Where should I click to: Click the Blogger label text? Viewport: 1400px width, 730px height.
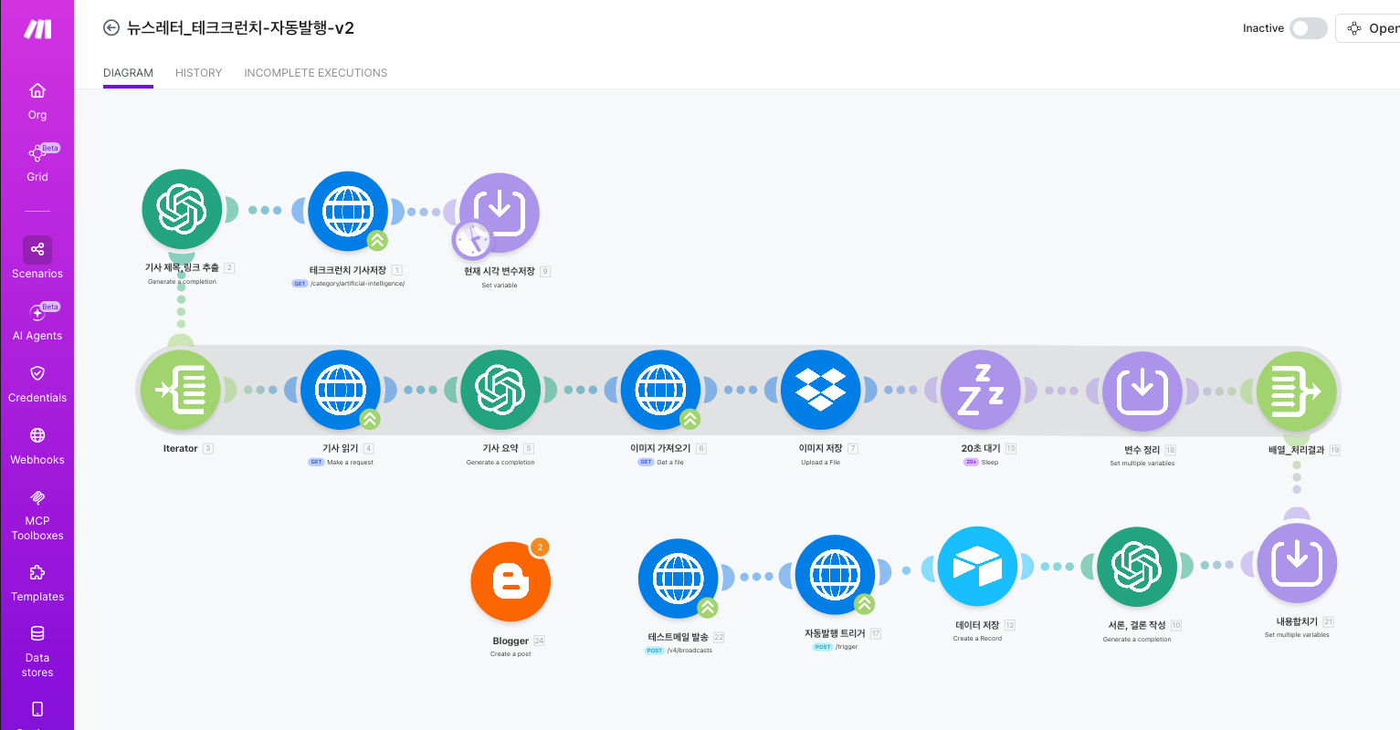click(511, 641)
